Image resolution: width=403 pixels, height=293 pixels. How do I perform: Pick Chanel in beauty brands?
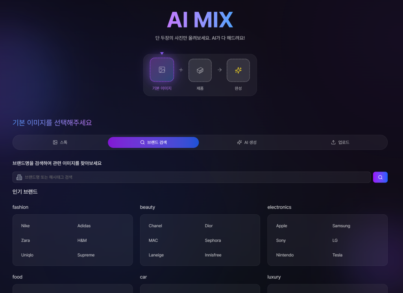tap(155, 226)
